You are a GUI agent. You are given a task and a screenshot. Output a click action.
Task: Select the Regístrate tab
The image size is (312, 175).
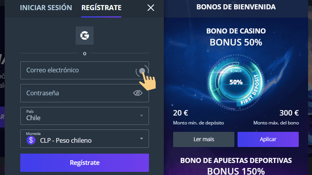tap(101, 8)
